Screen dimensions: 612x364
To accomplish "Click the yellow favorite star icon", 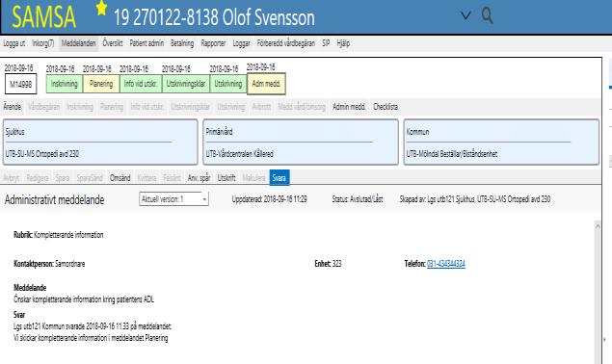I will pyautogui.click(x=101, y=9).
